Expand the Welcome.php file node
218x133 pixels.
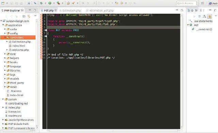pos(7,50)
